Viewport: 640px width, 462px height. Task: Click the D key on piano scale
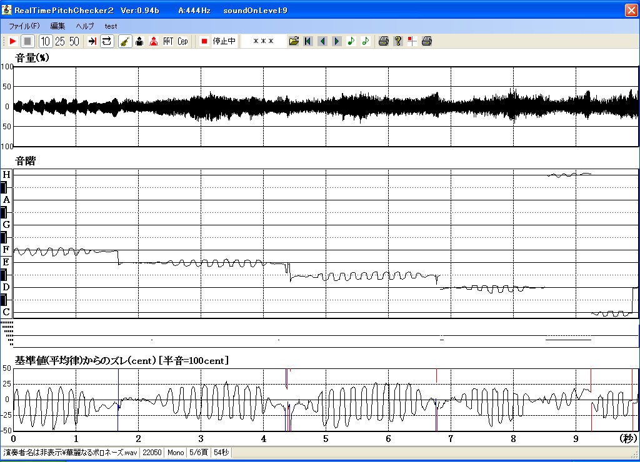[6, 287]
